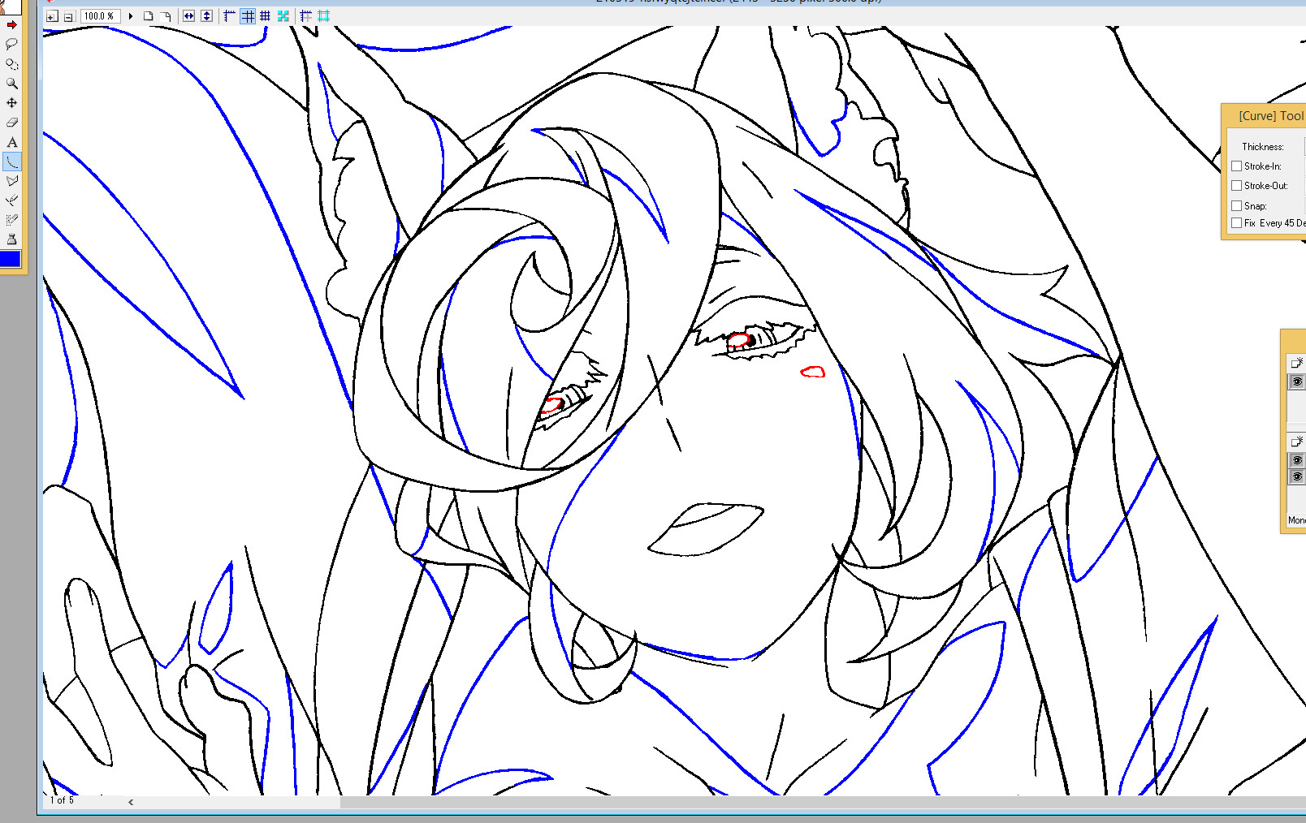Select the Text tool

tap(11, 142)
